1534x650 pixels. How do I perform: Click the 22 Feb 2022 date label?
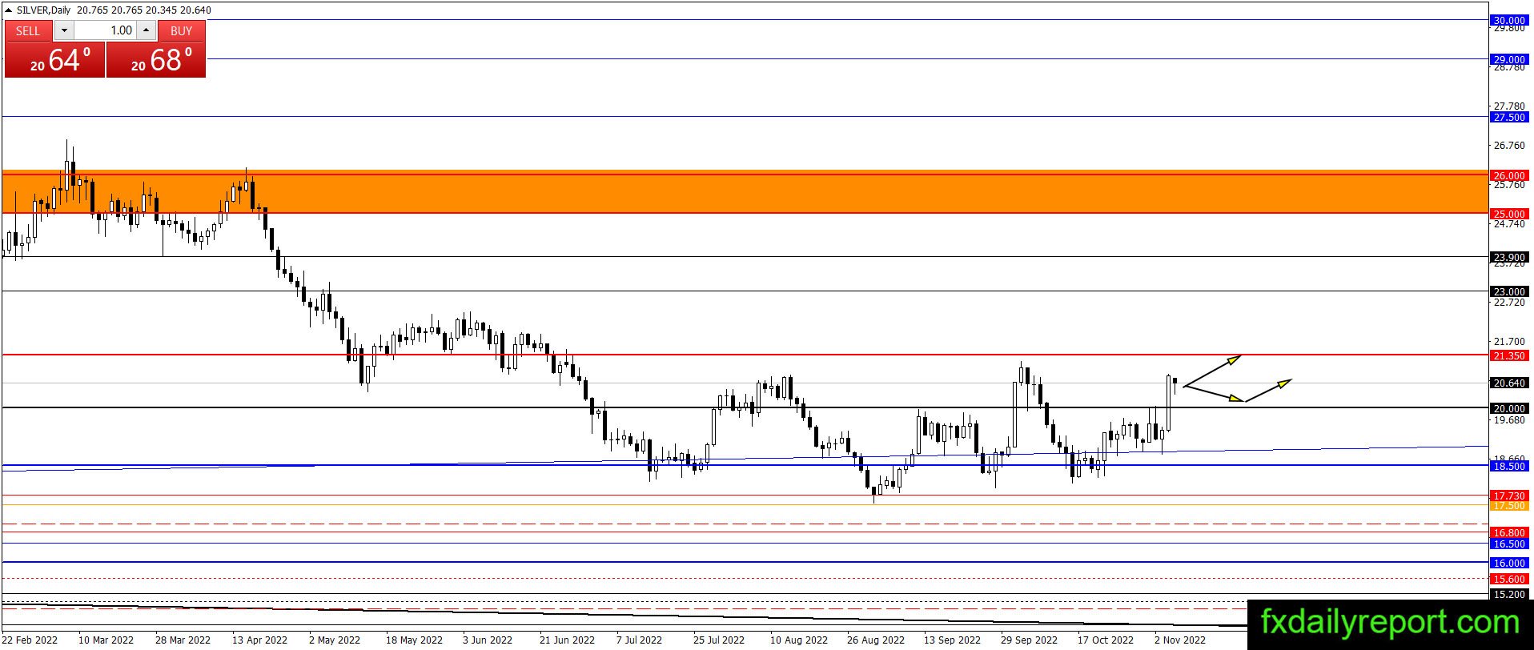pos(30,640)
